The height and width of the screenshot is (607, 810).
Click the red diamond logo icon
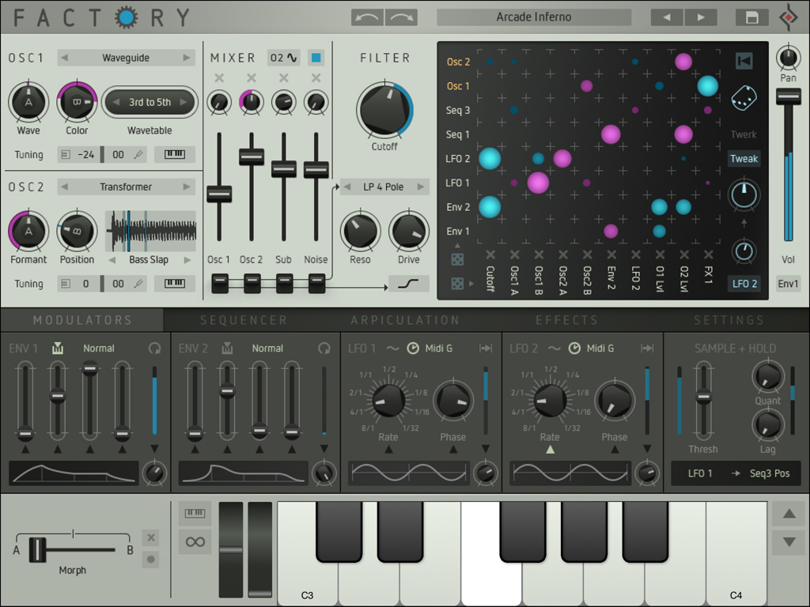click(x=789, y=17)
